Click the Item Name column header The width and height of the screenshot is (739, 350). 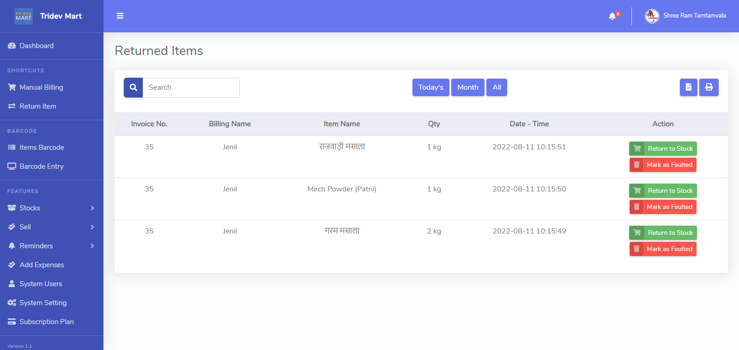click(x=342, y=124)
